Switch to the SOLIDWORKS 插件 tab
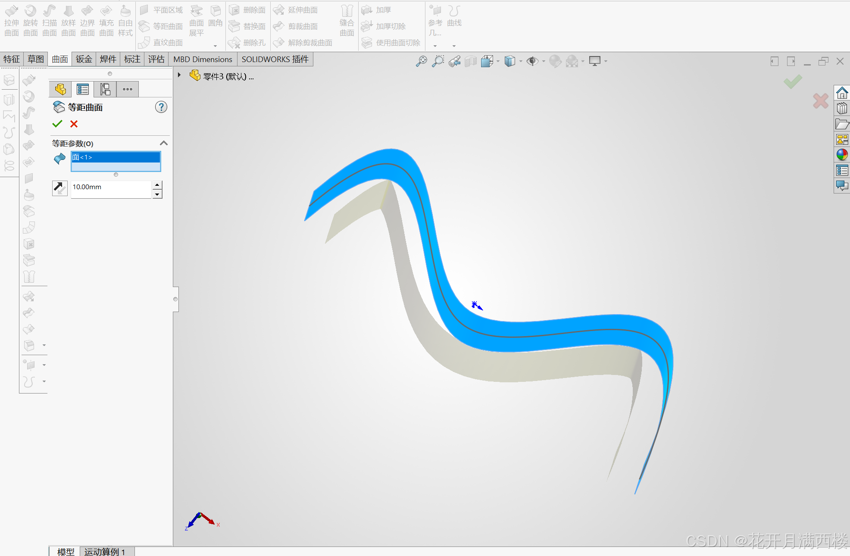This screenshot has height=556, width=850. [275, 59]
